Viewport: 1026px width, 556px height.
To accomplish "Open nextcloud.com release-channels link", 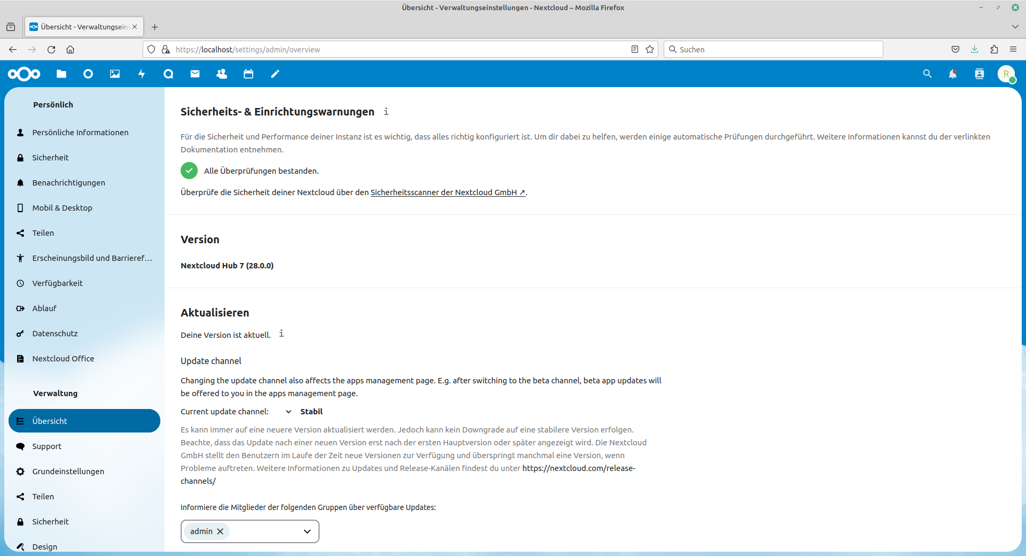I will pyautogui.click(x=579, y=468).
